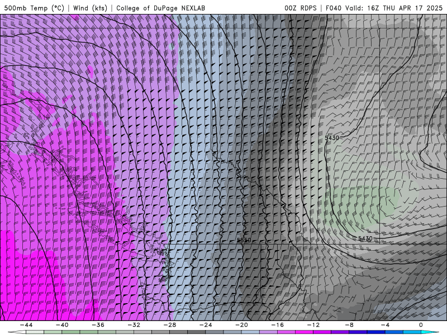The image size is (447, 335).
Task: Click the -36 color scale label
Action: tap(98, 325)
